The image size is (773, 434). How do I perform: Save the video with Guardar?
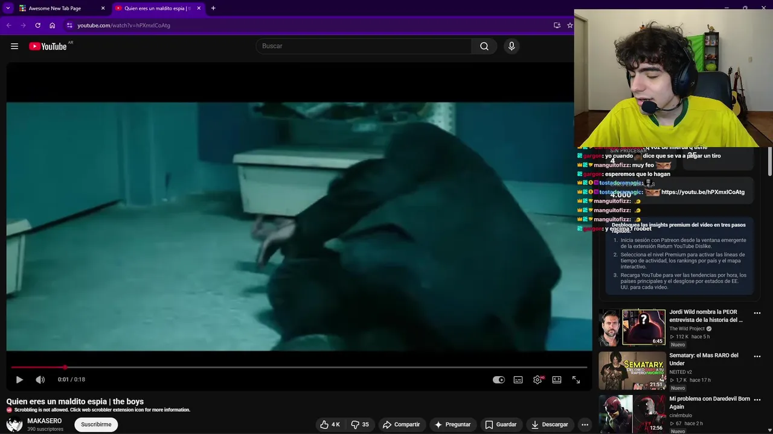click(501, 424)
